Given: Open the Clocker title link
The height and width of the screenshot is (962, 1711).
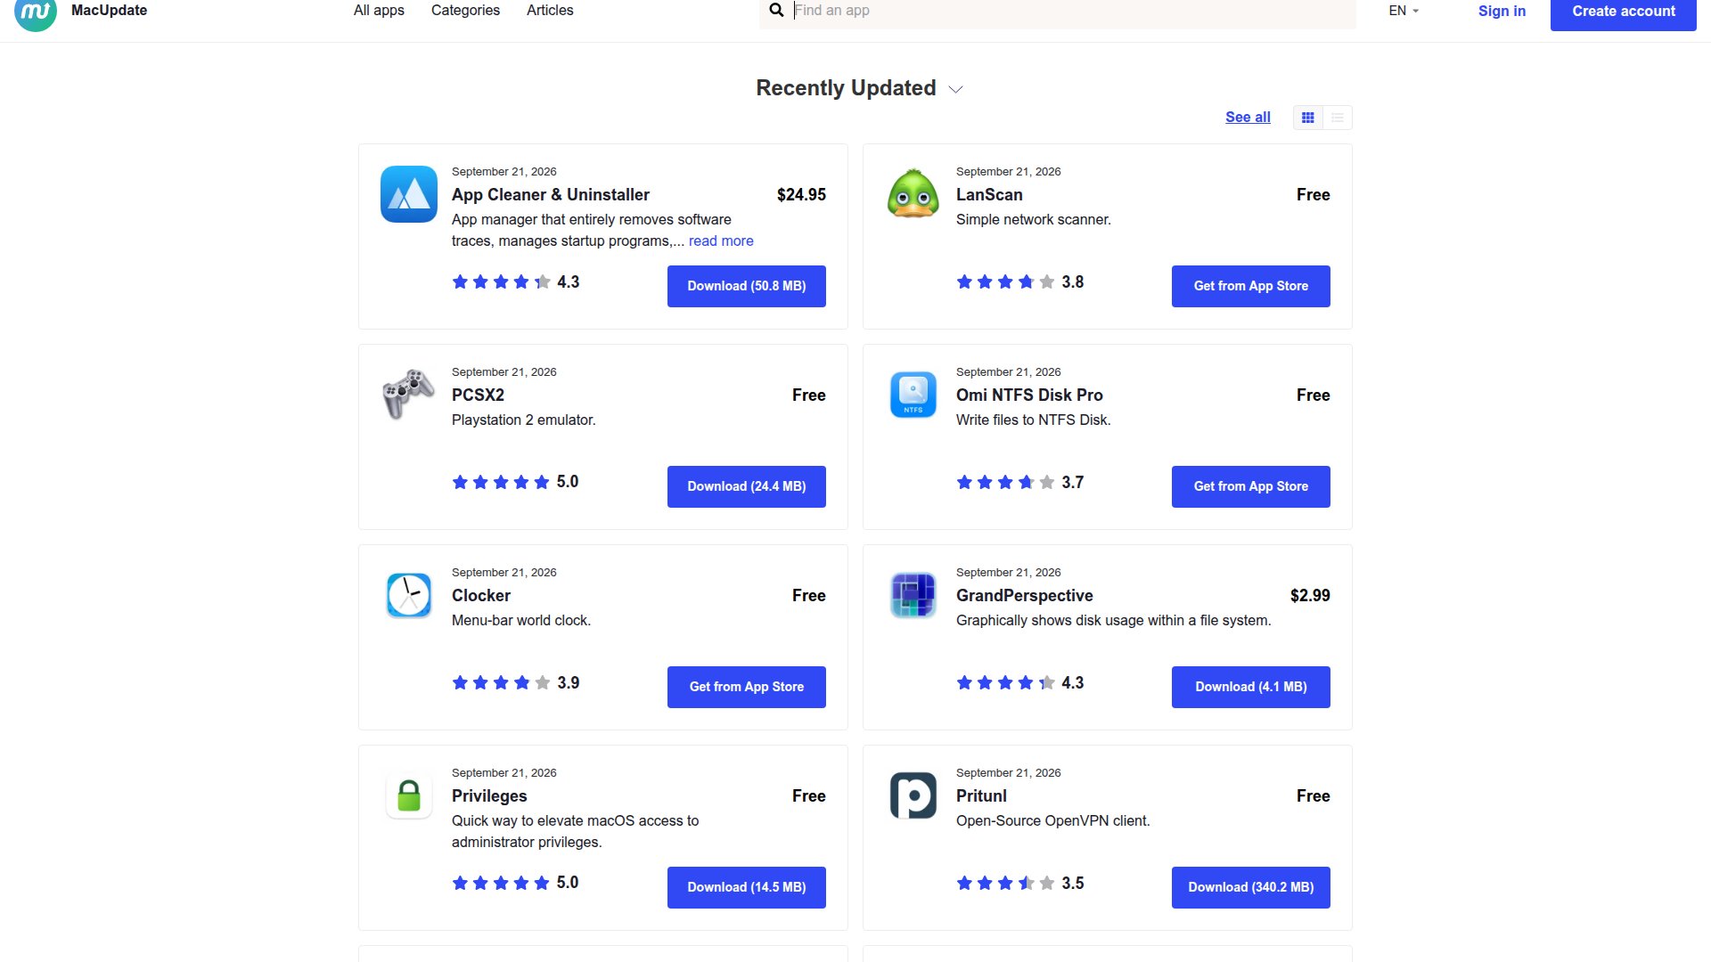Looking at the screenshot, I should [481, 595].
